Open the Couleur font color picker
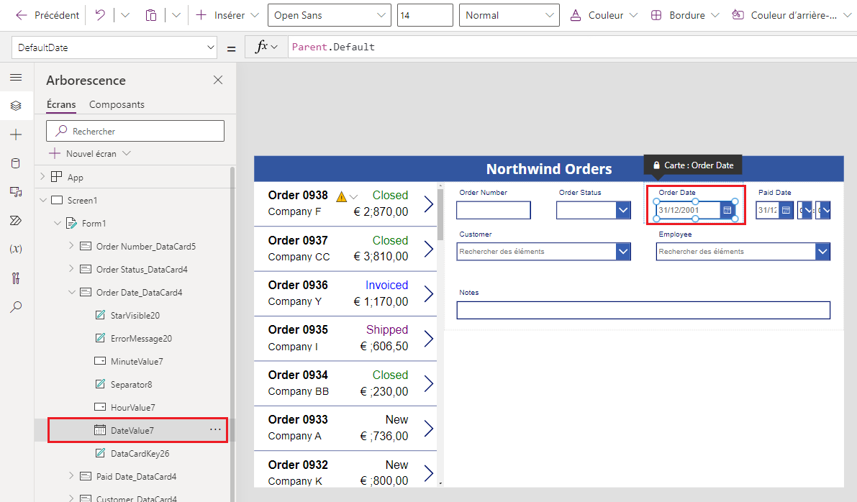This screenshot has height=502, width=857. click(x=604, y=15)
